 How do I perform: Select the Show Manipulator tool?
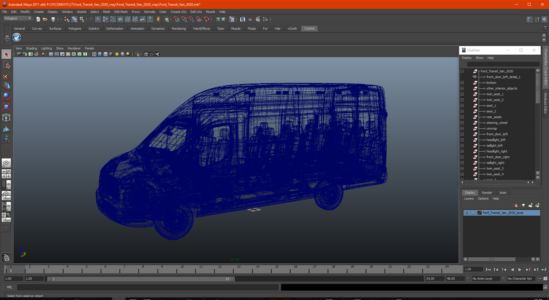(x=6, y=139)
